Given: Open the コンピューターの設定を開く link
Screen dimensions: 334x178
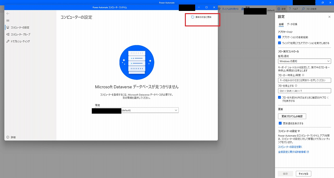Looking at the screenshot, I should coord(290,147).
